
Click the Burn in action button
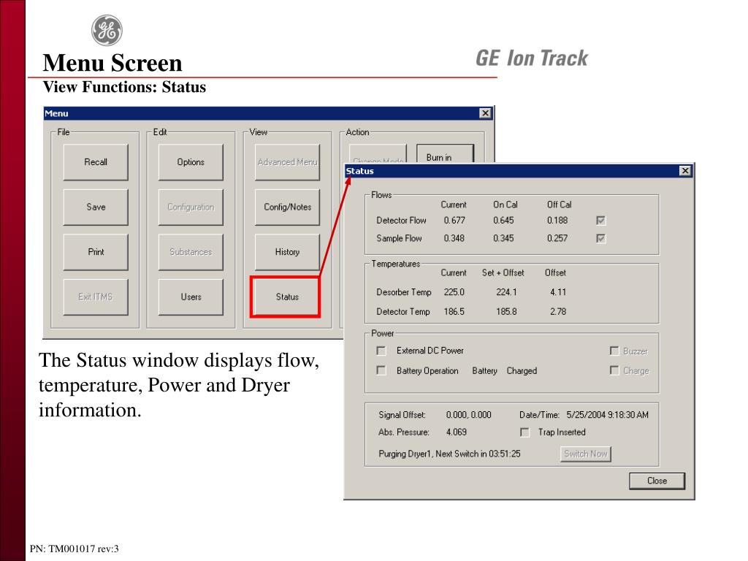pyautogui.click(x=445, y=155)
